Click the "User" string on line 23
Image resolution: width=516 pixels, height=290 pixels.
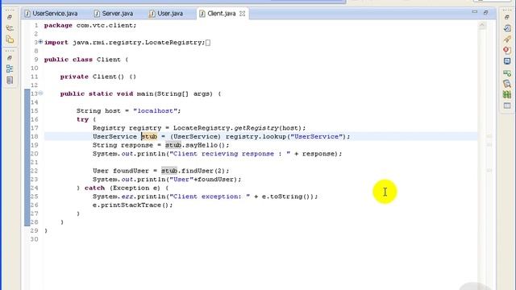181,179
